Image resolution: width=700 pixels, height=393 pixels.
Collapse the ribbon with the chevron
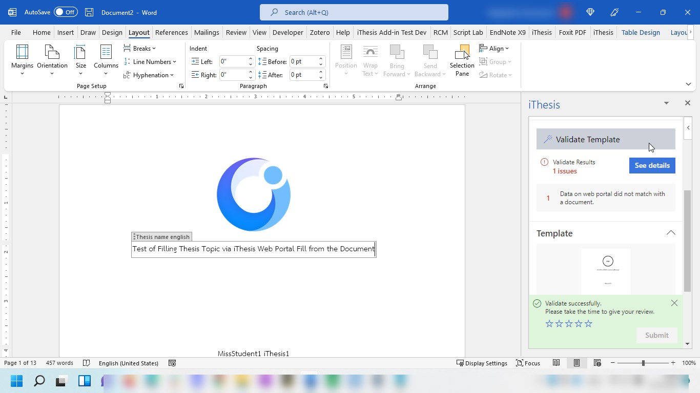(x=688, y=84)
